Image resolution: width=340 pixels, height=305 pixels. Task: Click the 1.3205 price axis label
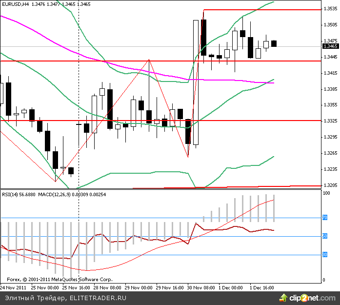point(330,185)
